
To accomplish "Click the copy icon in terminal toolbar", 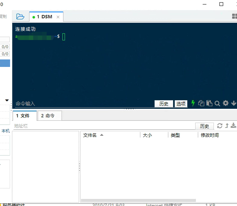I will [x=201, y=103].
